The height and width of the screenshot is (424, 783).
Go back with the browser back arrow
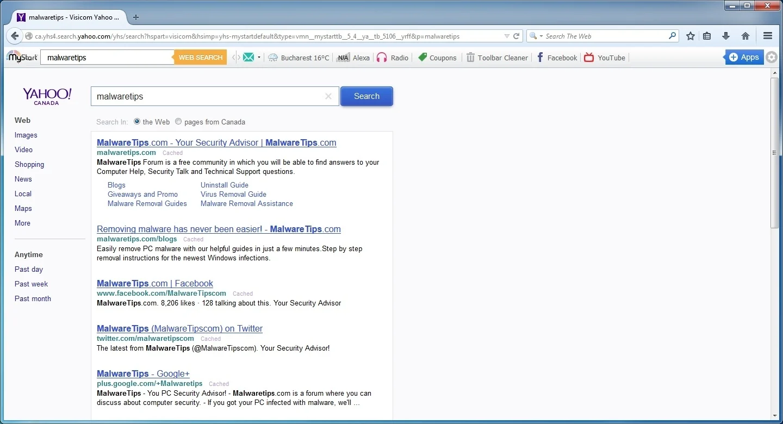[x=15, y=36]
